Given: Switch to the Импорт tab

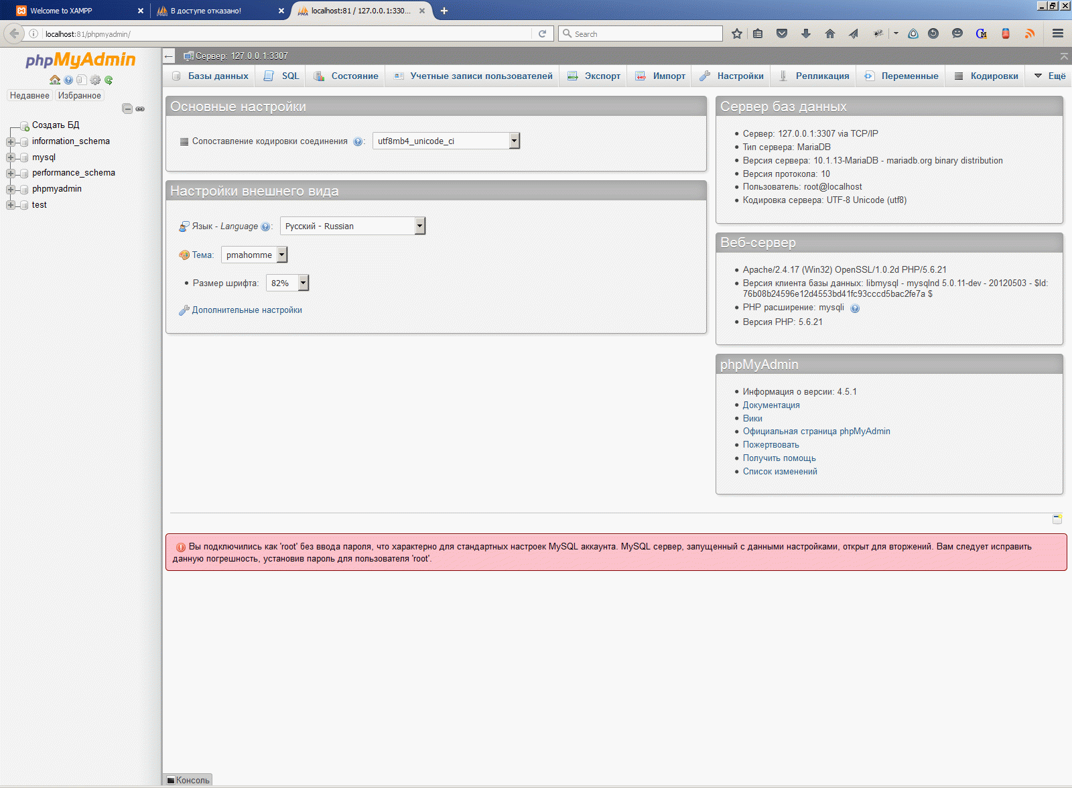Looking at the screenshot, I should [661, 76].
